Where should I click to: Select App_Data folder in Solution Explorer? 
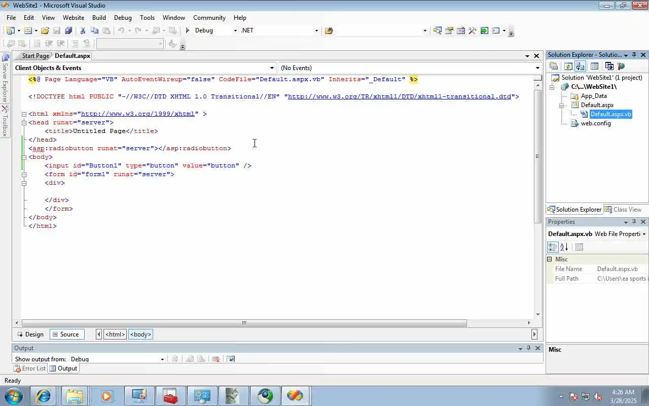594,96
